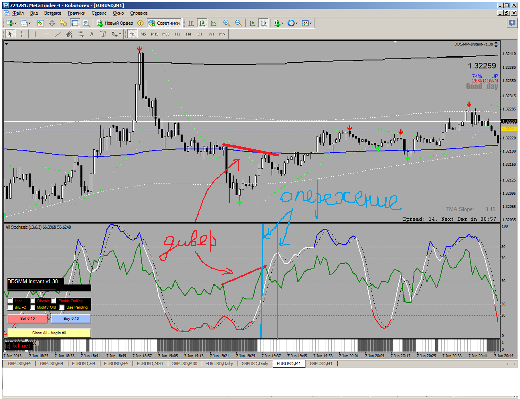520x399 pixels.
Task: Open the templates dropdown
Action: point(307,23)
